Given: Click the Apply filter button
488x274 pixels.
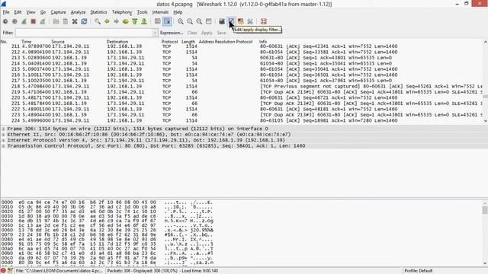Looking at the screenshot, I should tap(207, 33).
